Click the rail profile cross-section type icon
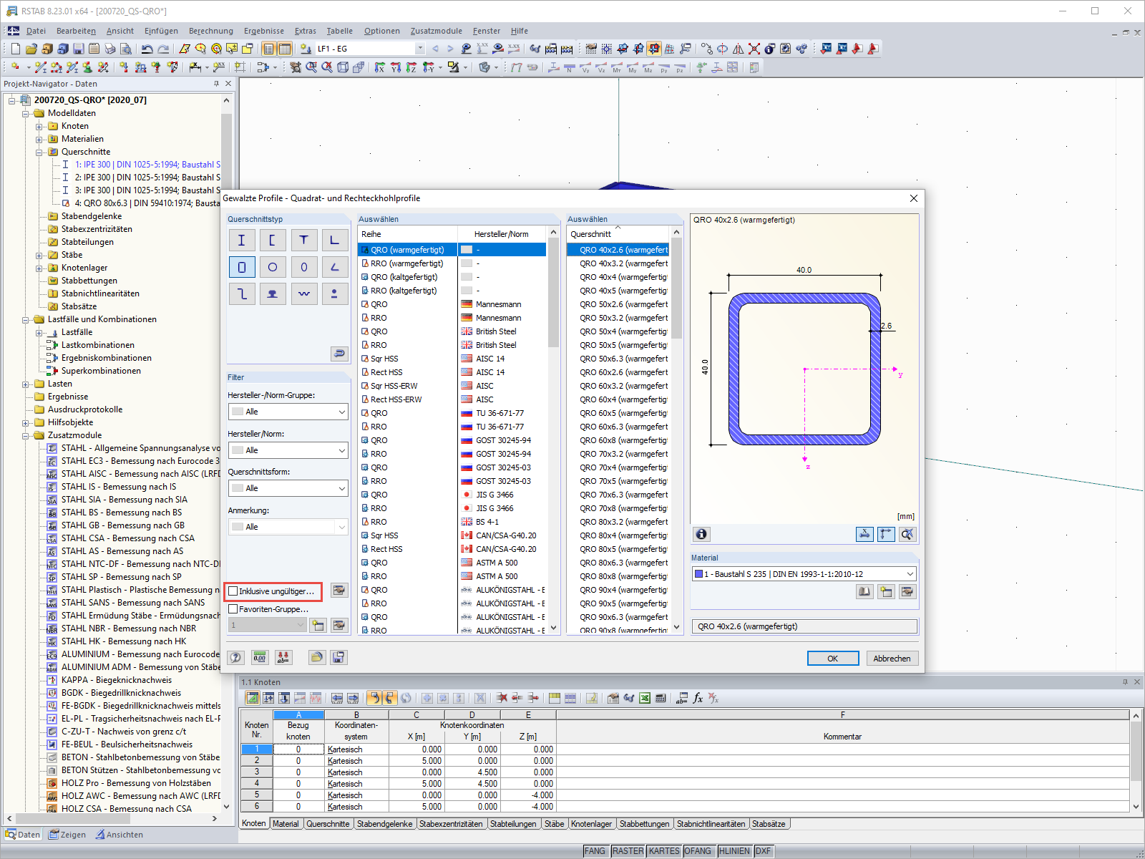Viewport: 1145px width, 859px height. click(273, 293)
